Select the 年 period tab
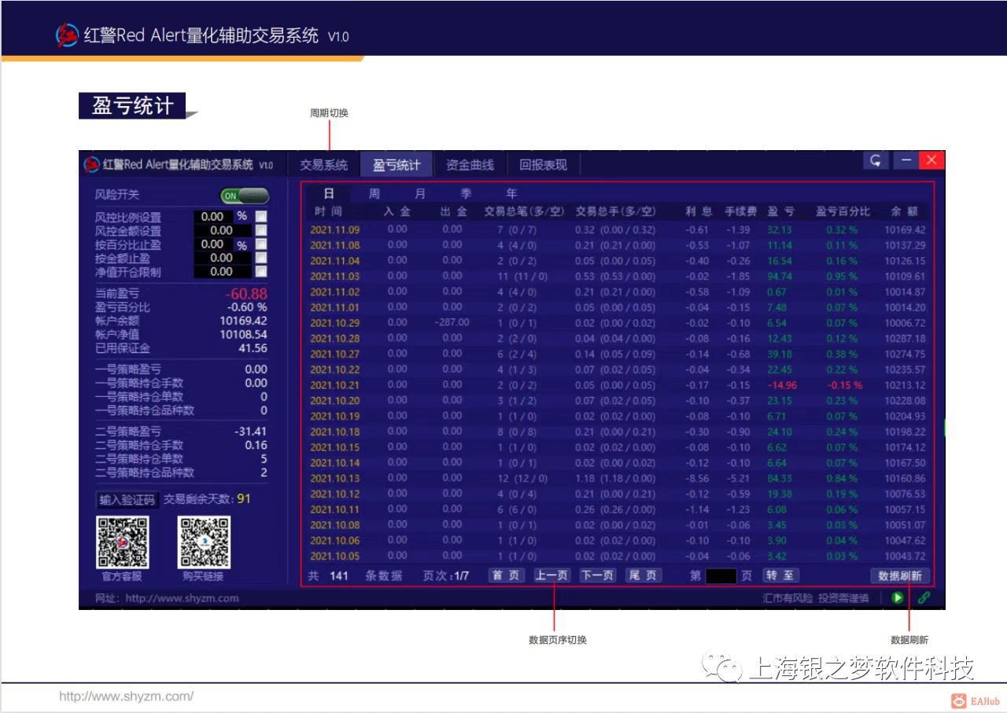 pos(511,193)
